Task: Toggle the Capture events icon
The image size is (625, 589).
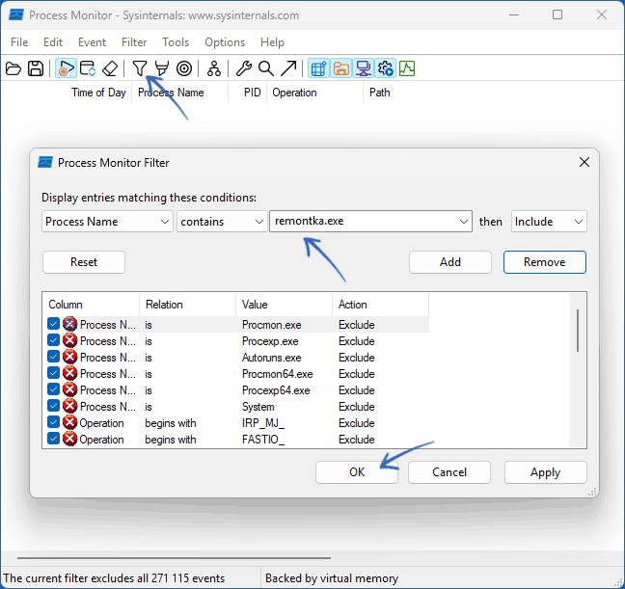Action: pos(66,68)
